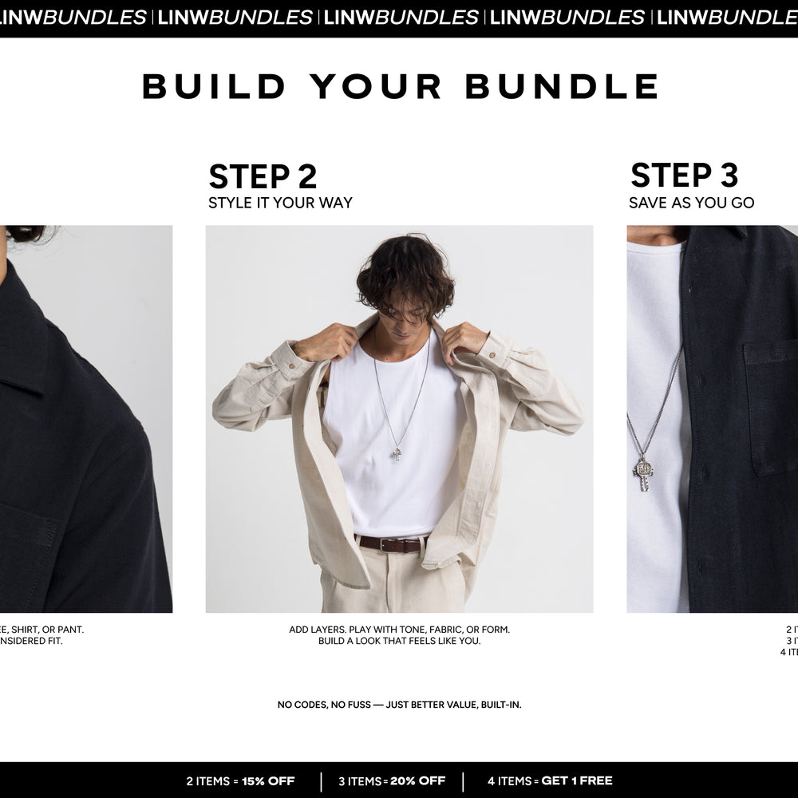Click the brown belt in Step 2 photo

391,544
